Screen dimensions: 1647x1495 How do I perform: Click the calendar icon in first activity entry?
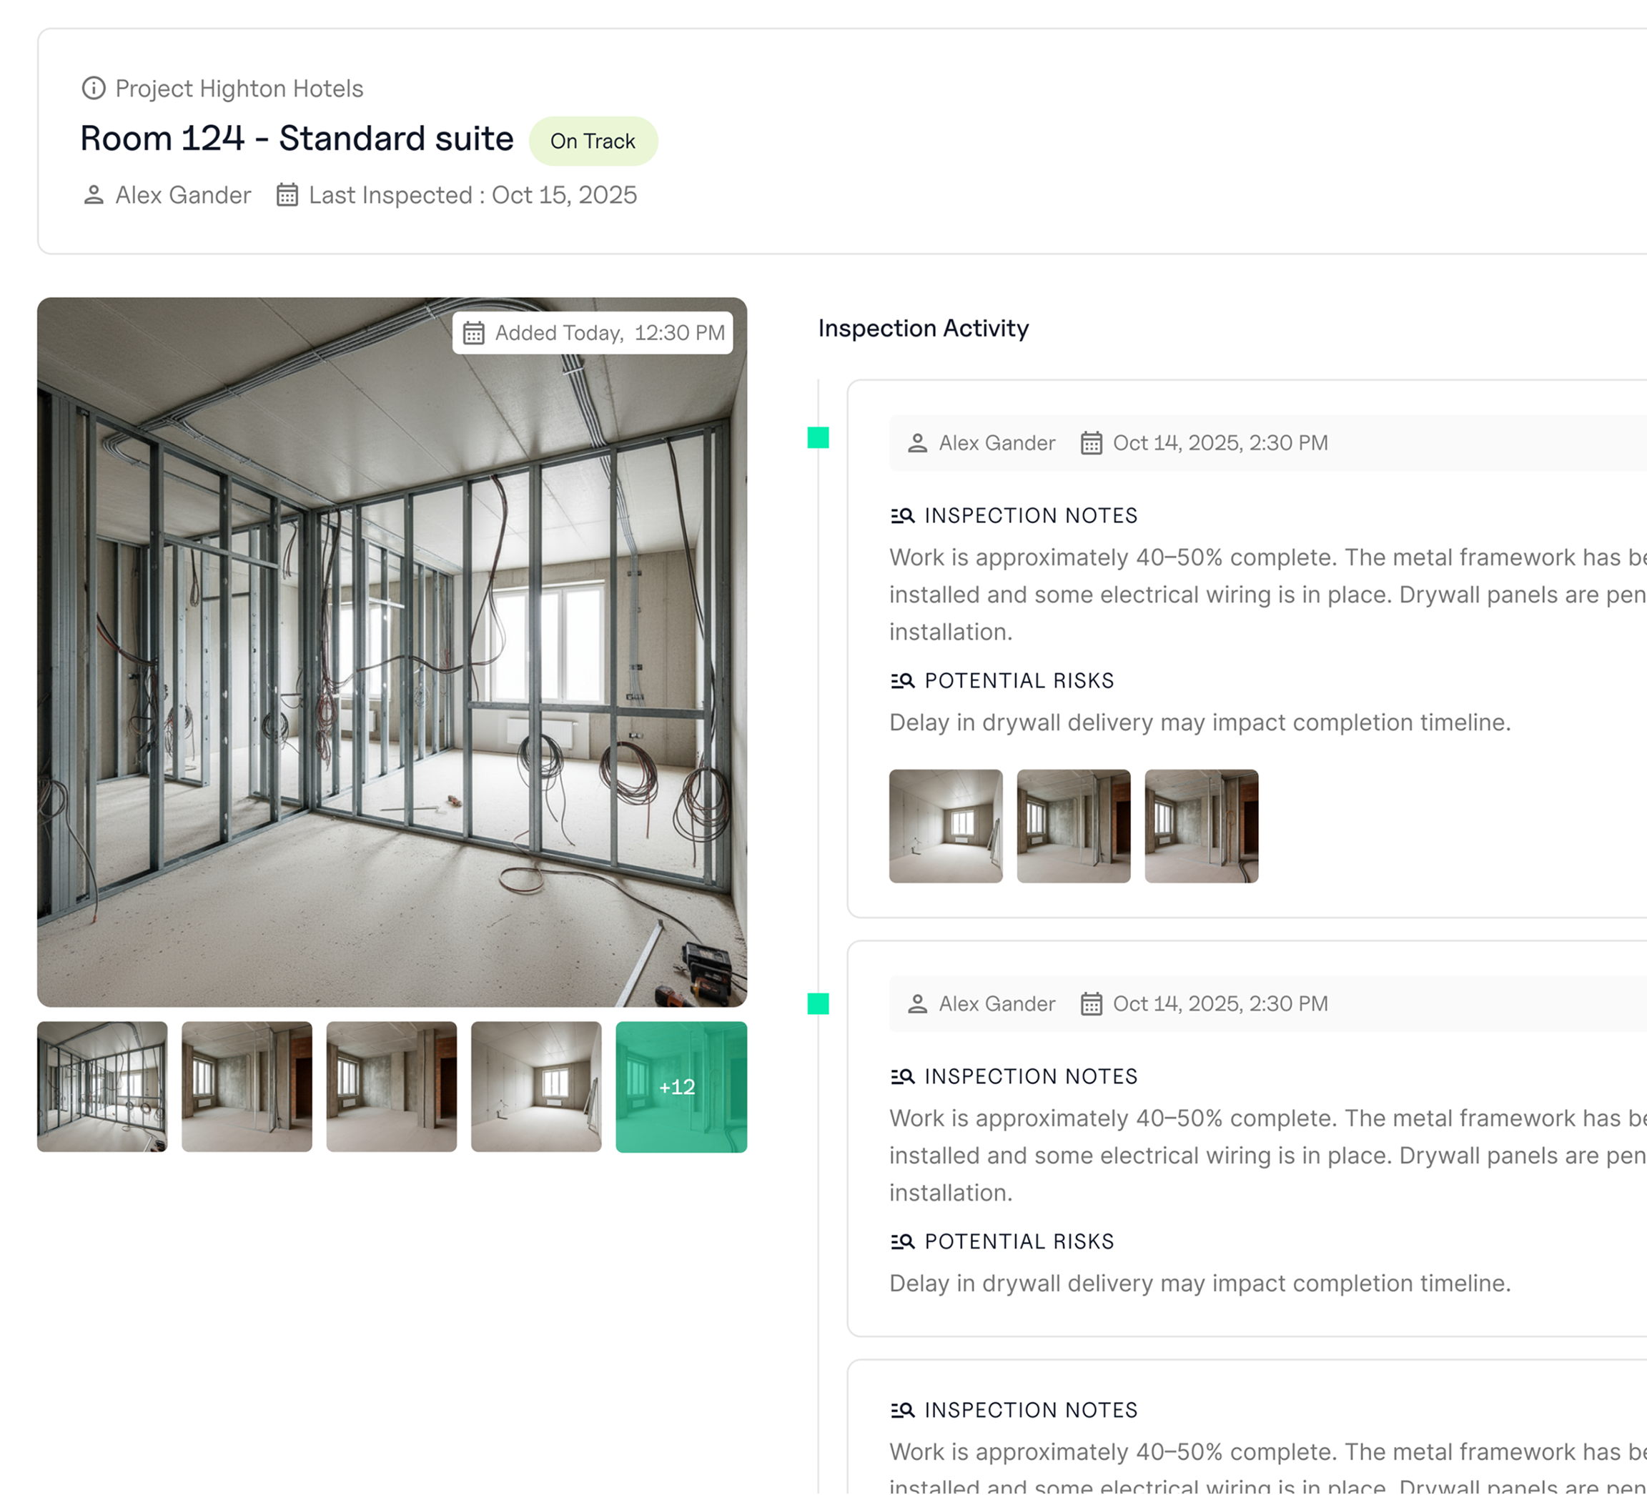(x=1092, y=443)
